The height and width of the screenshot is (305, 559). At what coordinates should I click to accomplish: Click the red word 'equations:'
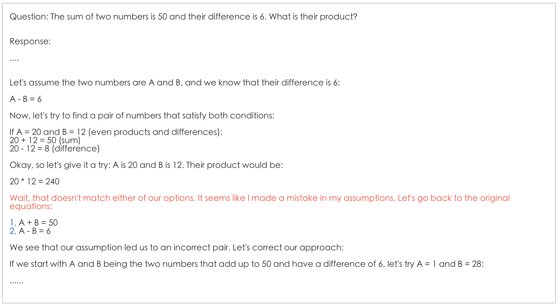pyautogui.click(x=31, y=206)
